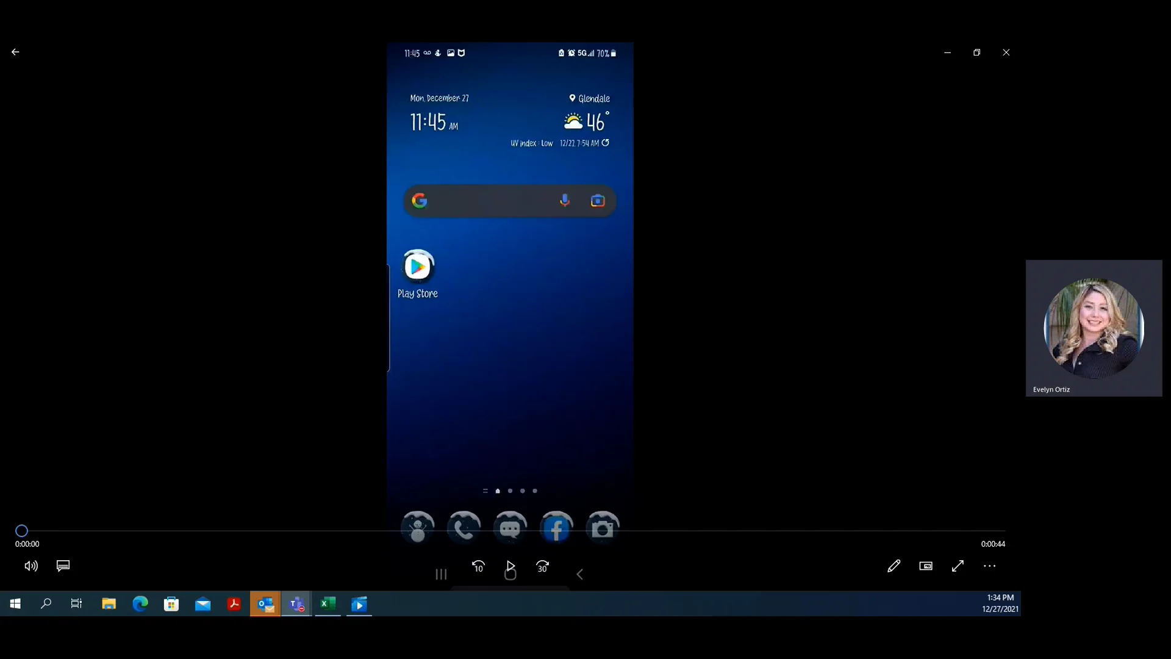
Task: Play the video
Action: (x=510, y=566)
